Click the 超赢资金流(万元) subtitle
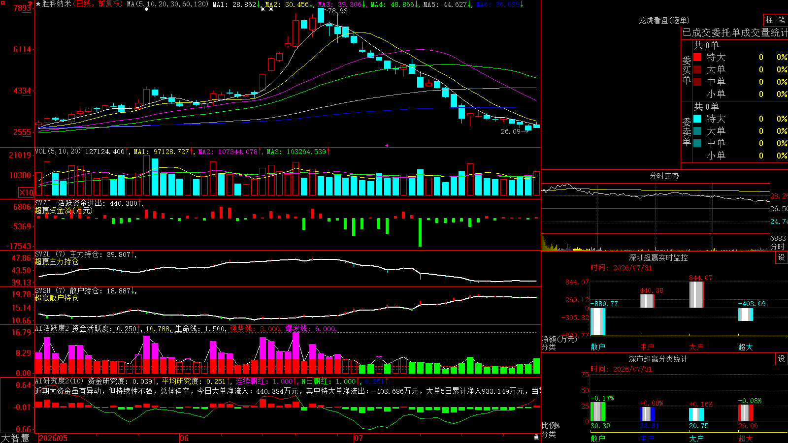Screen dimensions: 788x443 pyautogui.click(x=64, y=211)
